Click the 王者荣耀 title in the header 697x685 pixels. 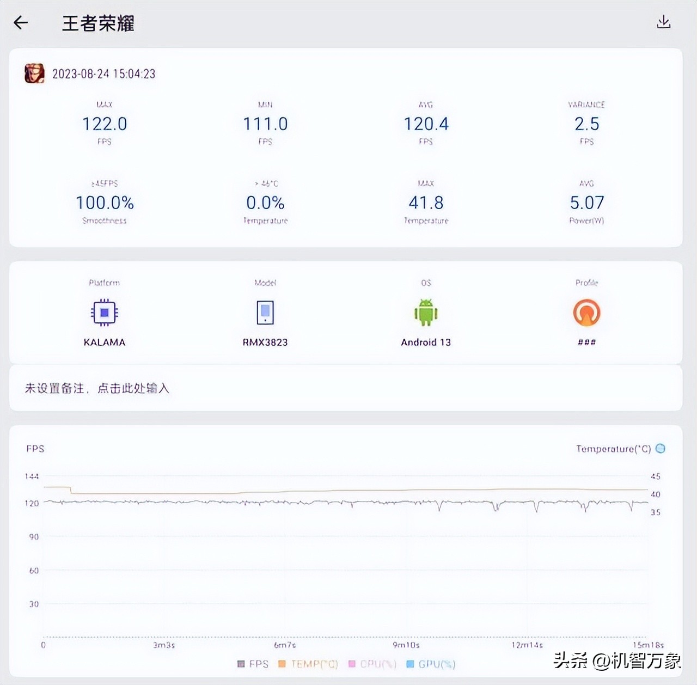(96, 24)
